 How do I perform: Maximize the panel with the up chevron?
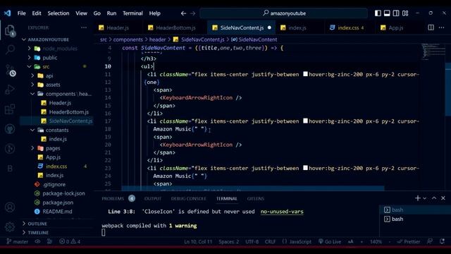[434, 198]
